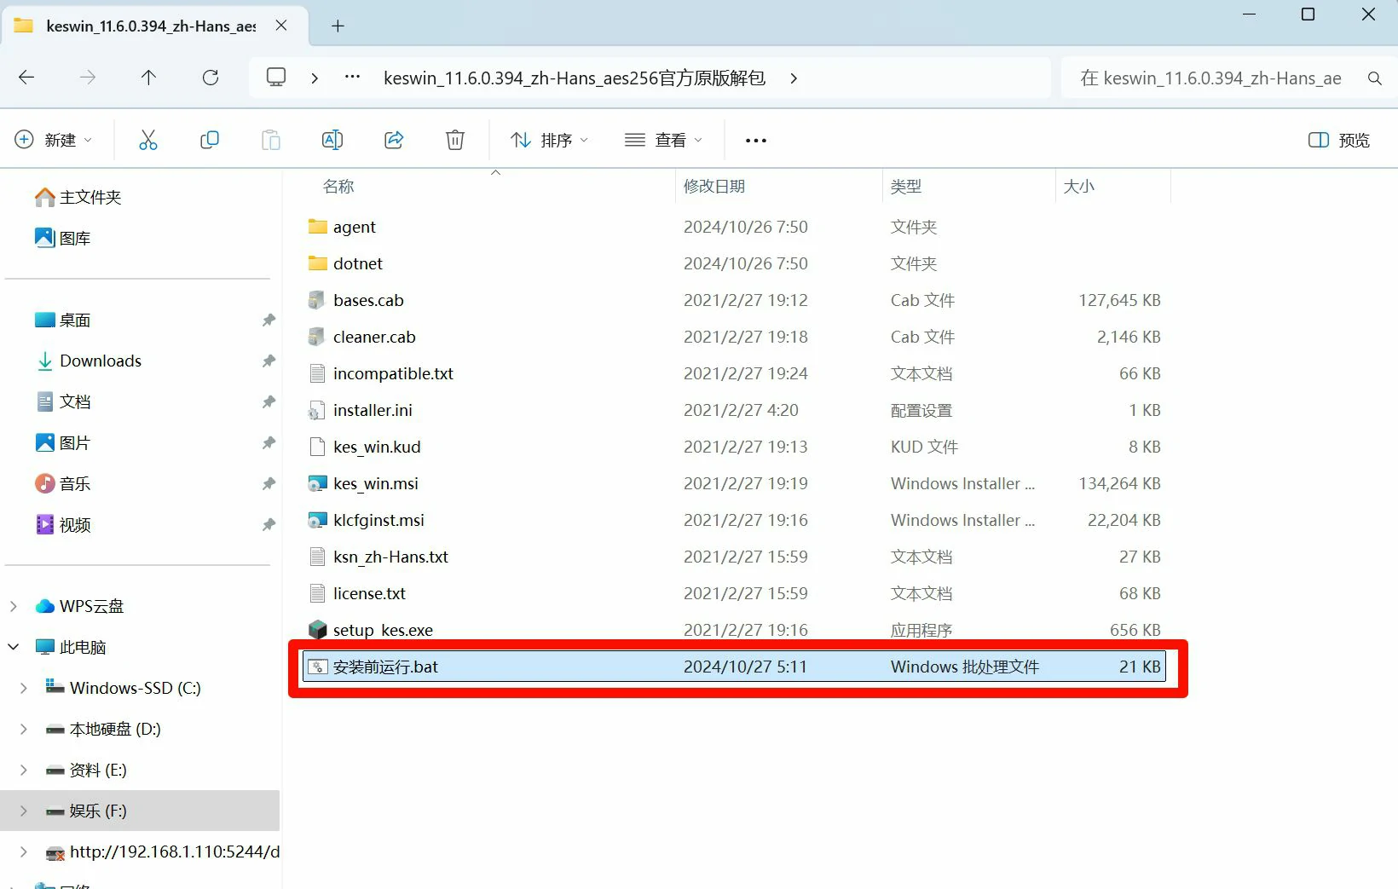Click the Delete trash can icon
1398x889 pixels.
click(x=455, y=140)
